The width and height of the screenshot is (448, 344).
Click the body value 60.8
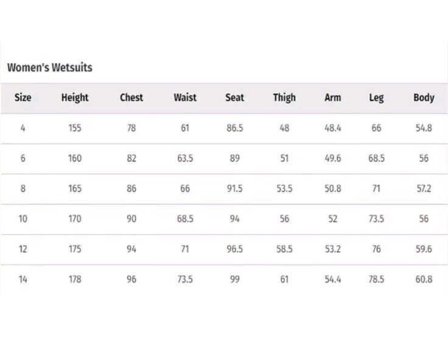pos(424,279)
